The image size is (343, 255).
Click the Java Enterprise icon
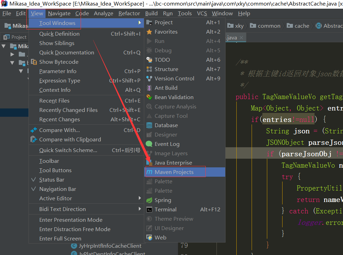150,163
